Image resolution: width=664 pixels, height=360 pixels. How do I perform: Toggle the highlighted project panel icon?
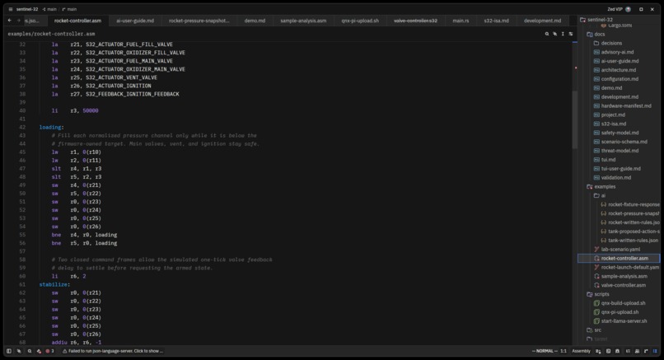coord(655,351)
